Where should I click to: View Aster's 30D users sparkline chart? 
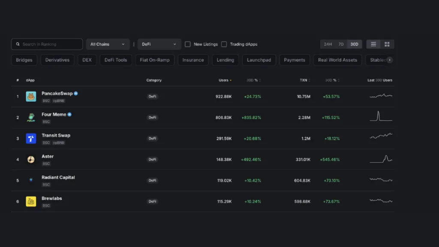point(381,159)
